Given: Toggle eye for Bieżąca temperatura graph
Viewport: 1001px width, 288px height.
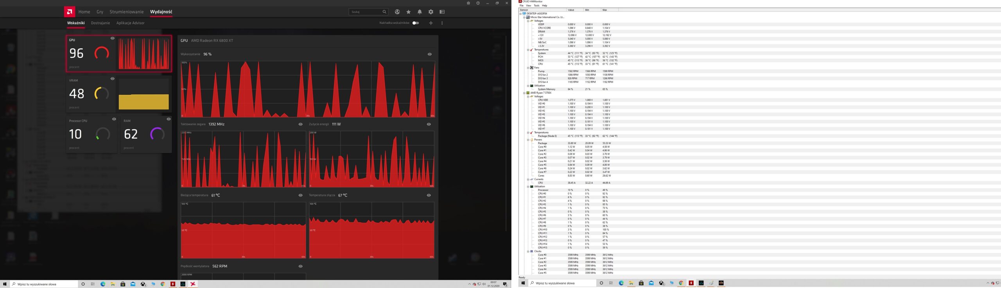Looking at the screenshot, I should pyautogui.click(x=301, y=195).
